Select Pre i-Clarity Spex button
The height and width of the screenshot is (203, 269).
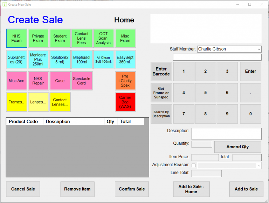click(x=125, y=81)
